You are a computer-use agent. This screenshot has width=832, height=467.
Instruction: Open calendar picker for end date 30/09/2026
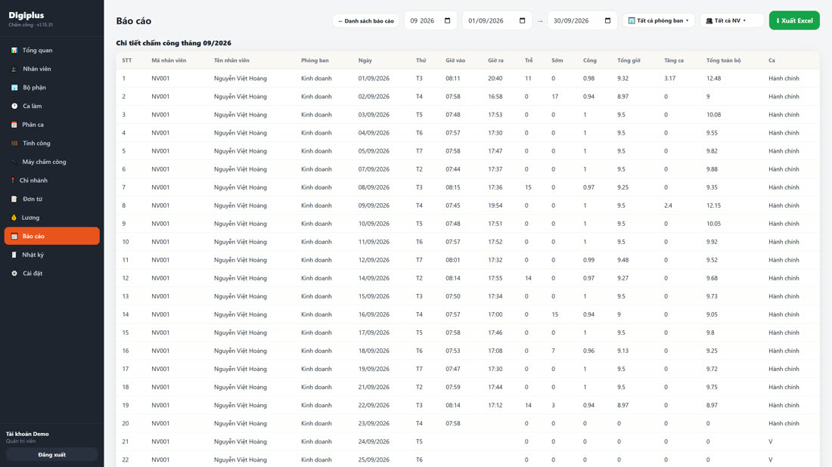[x=607, y=20]
